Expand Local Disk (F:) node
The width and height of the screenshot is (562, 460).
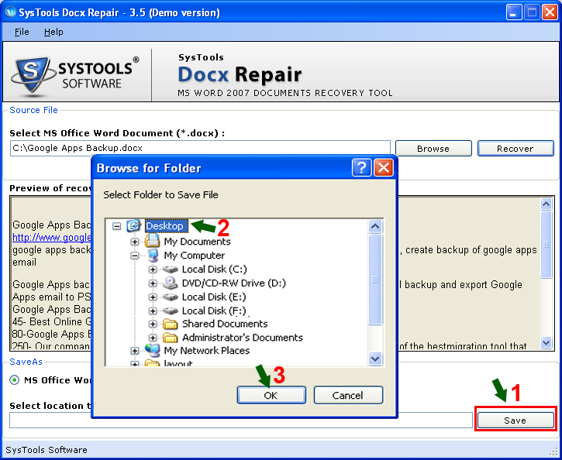tap(153, 311)
